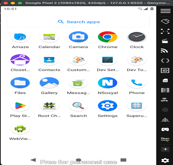This screenshot has width=173, height=165.
Task: Launch Chrome browser
Action: (108, 37)
